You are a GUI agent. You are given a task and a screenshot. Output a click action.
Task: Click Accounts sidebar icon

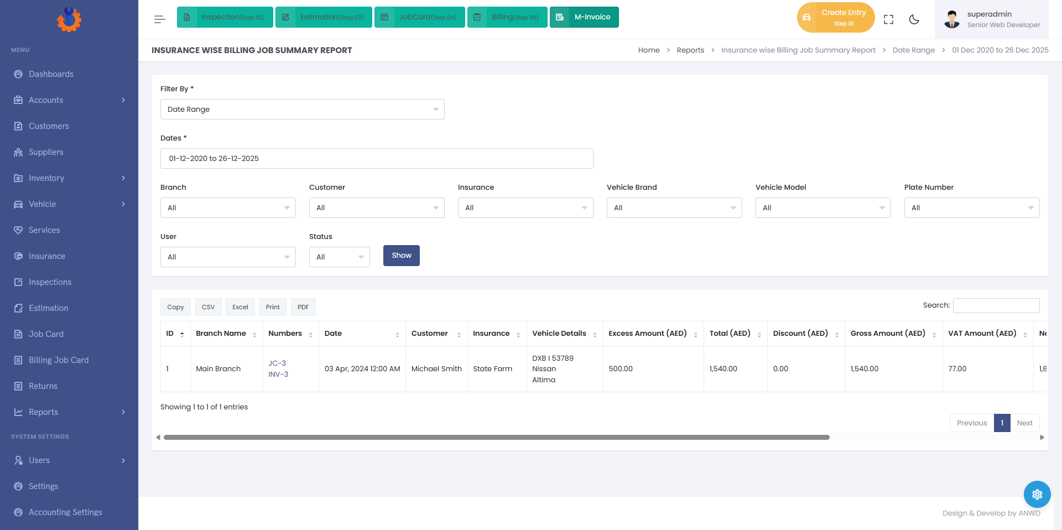(18, 100)
